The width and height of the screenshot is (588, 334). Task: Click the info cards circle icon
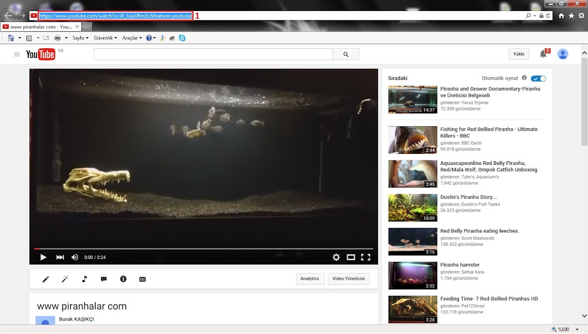[123, 279]
